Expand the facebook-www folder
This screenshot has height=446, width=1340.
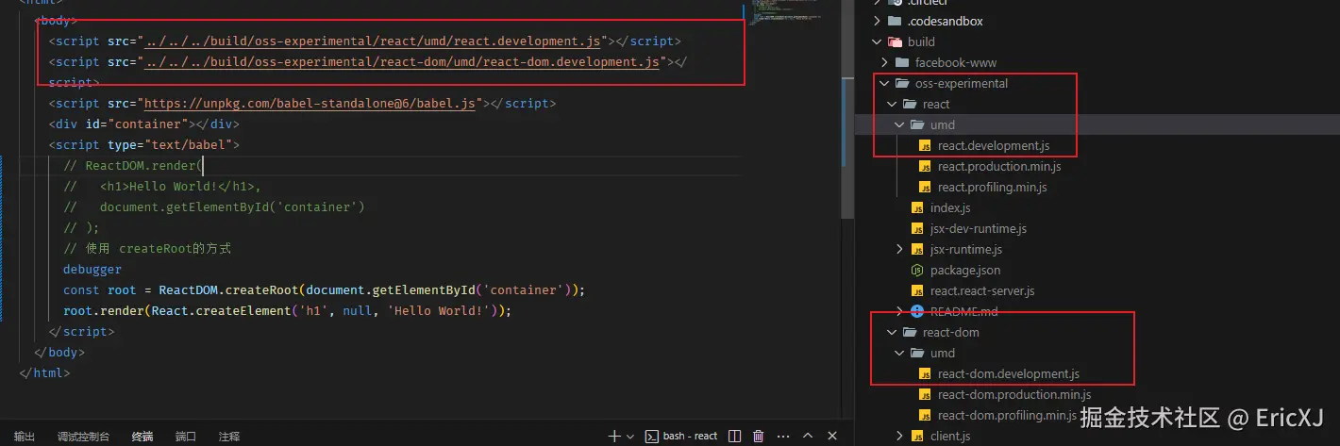pyautogui.click(x=885, y=62)
